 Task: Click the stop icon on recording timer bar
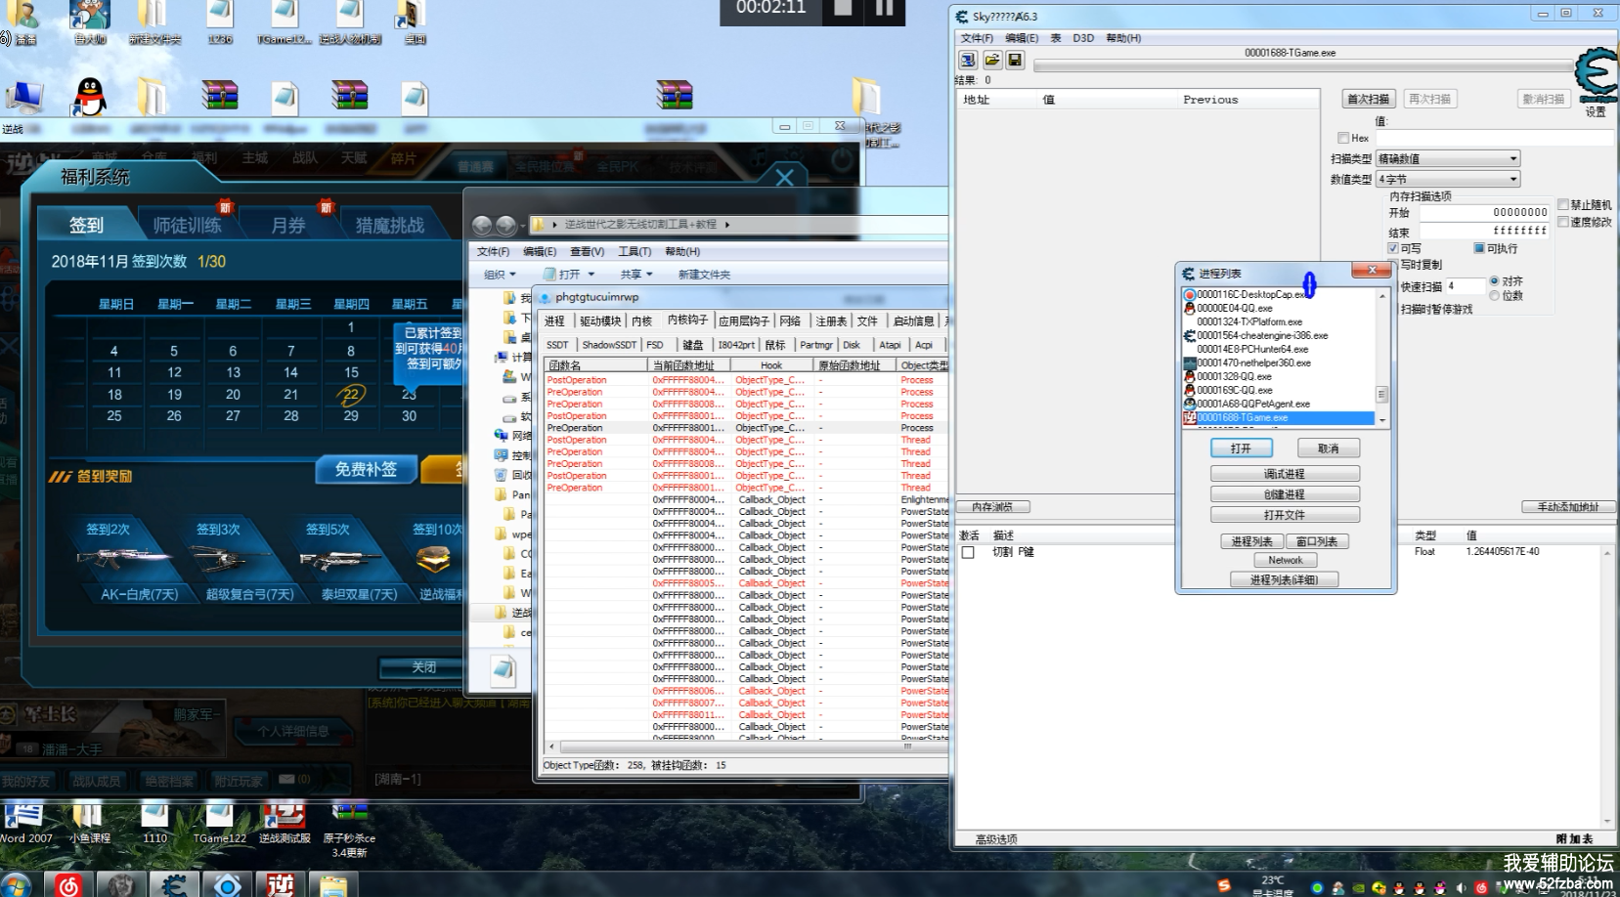(x=843, y=8)
